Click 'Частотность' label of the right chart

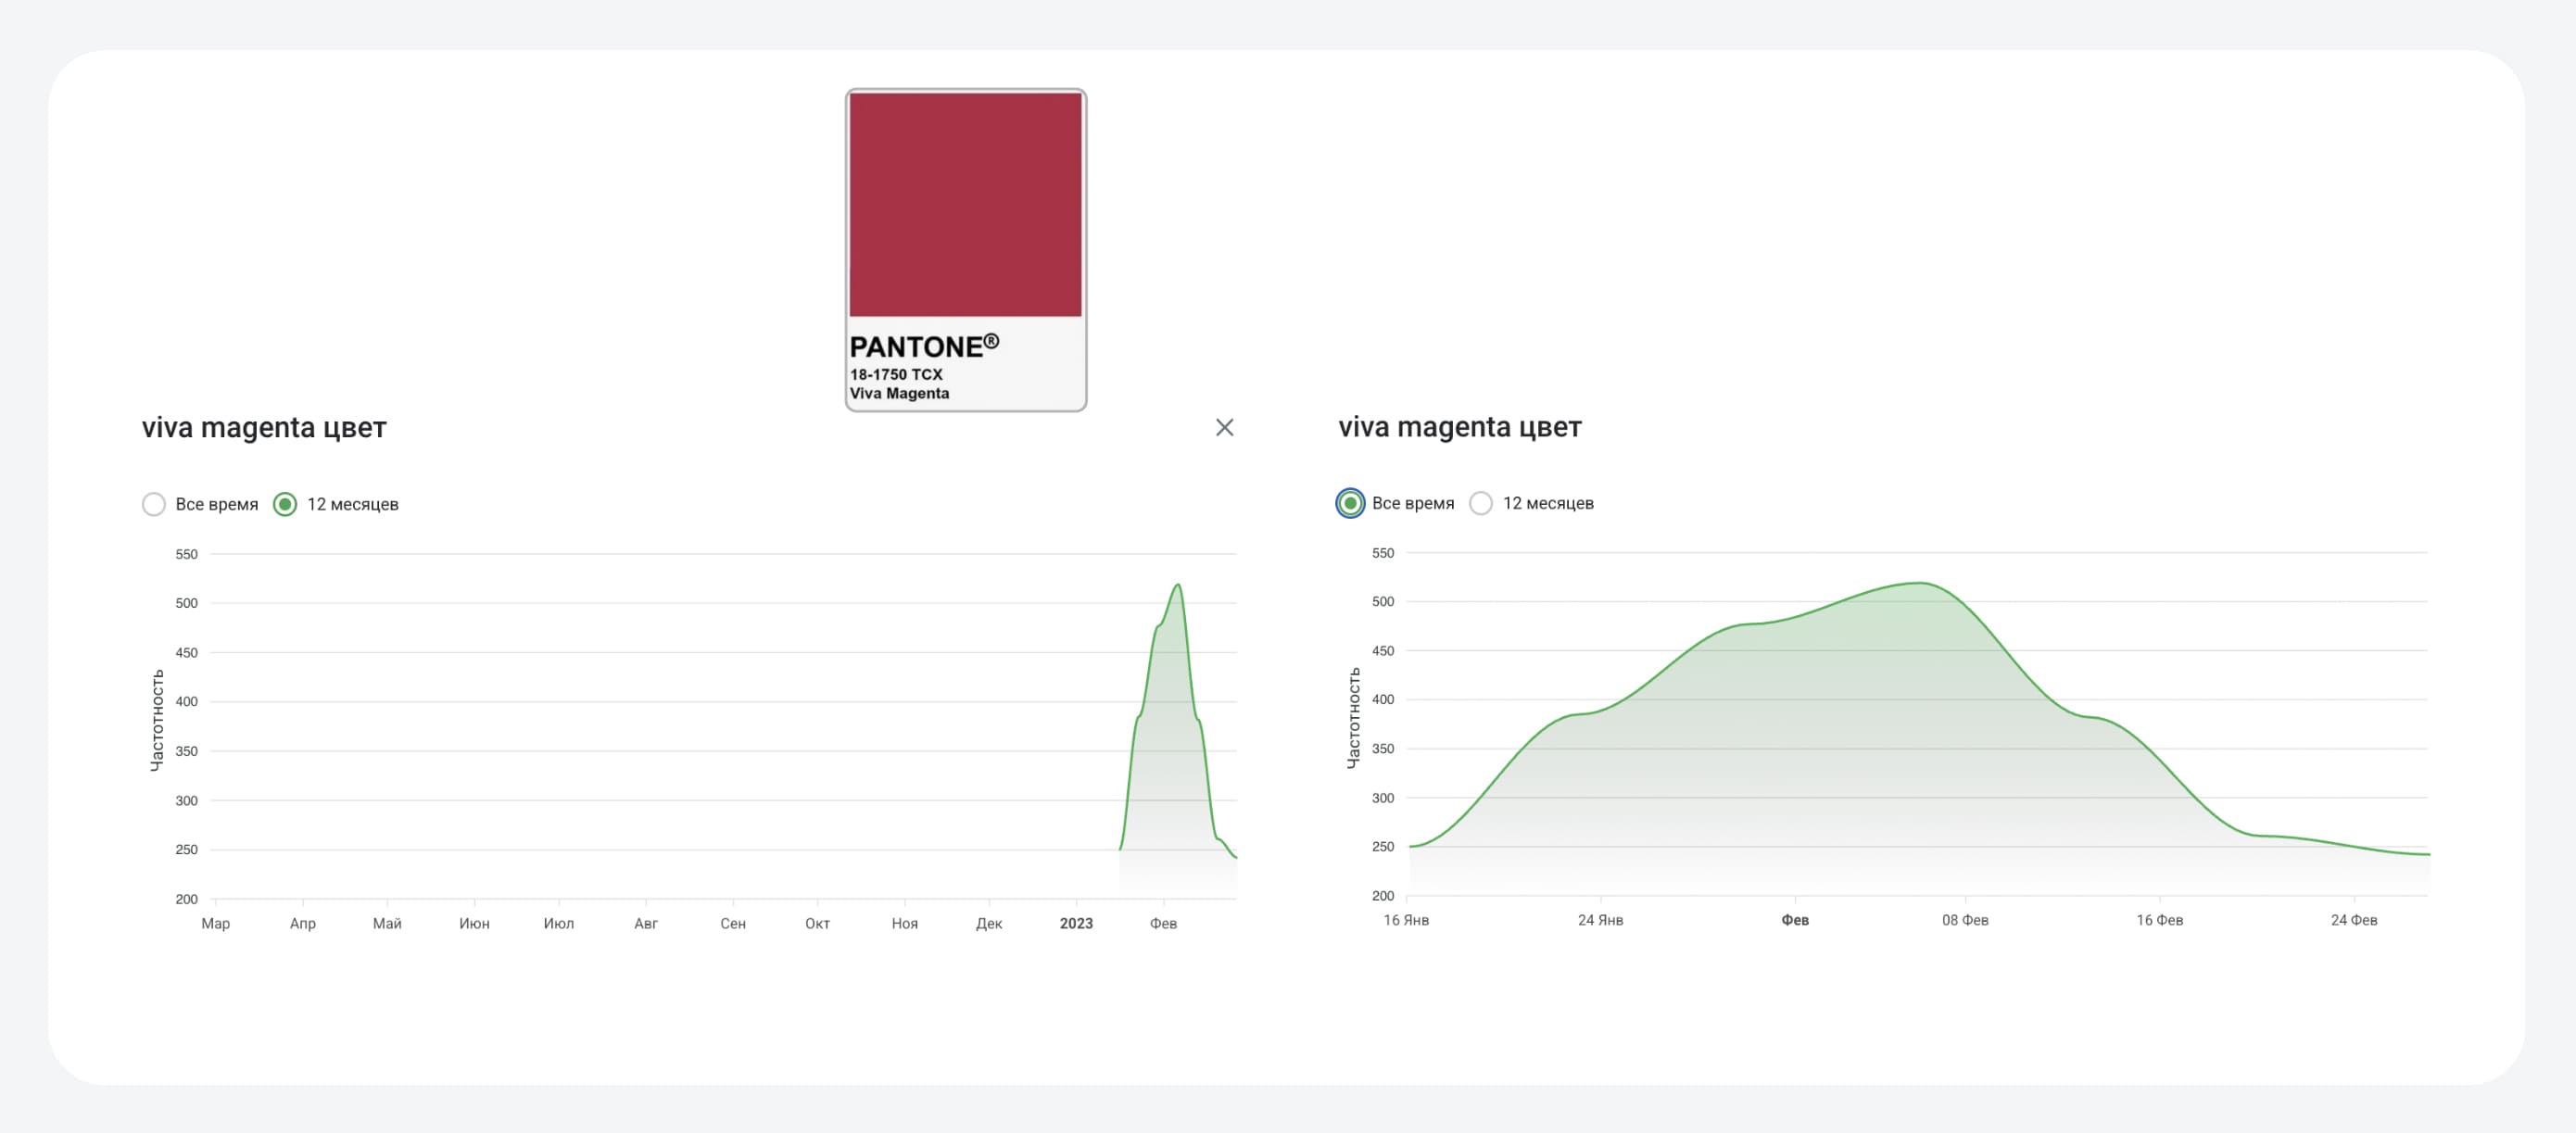1353,718
